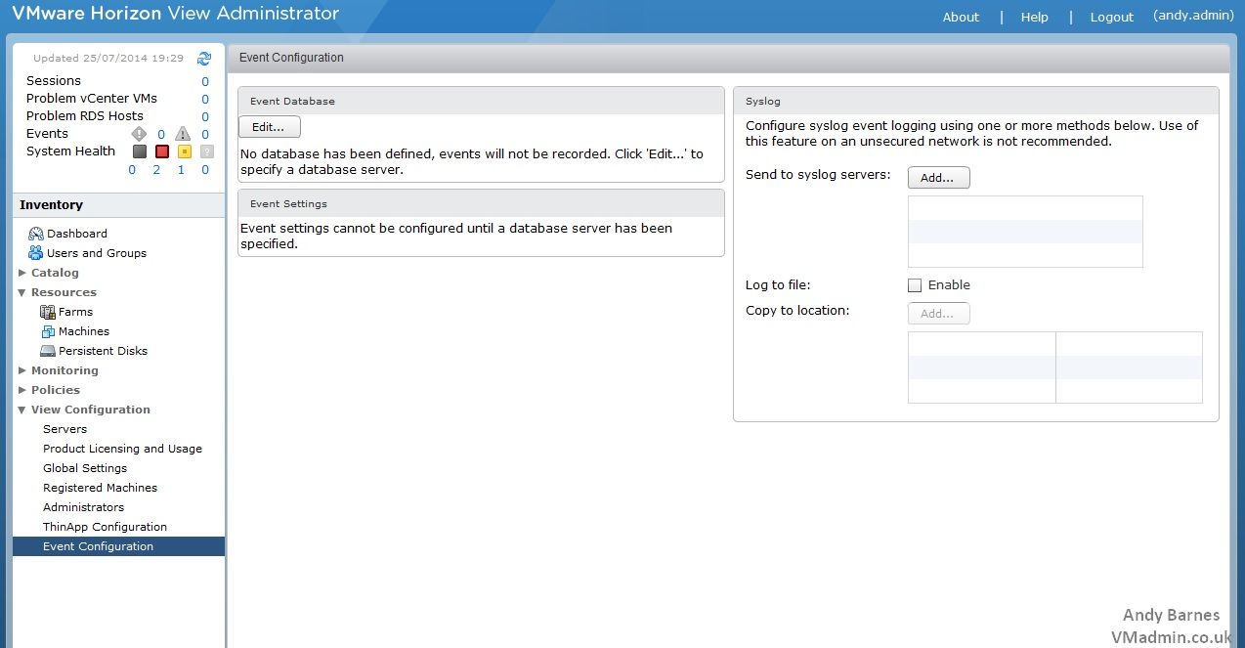Screen dimensions: 1245x648
Task: Click the Persistent Disks icon
Action: pos(48,351)
